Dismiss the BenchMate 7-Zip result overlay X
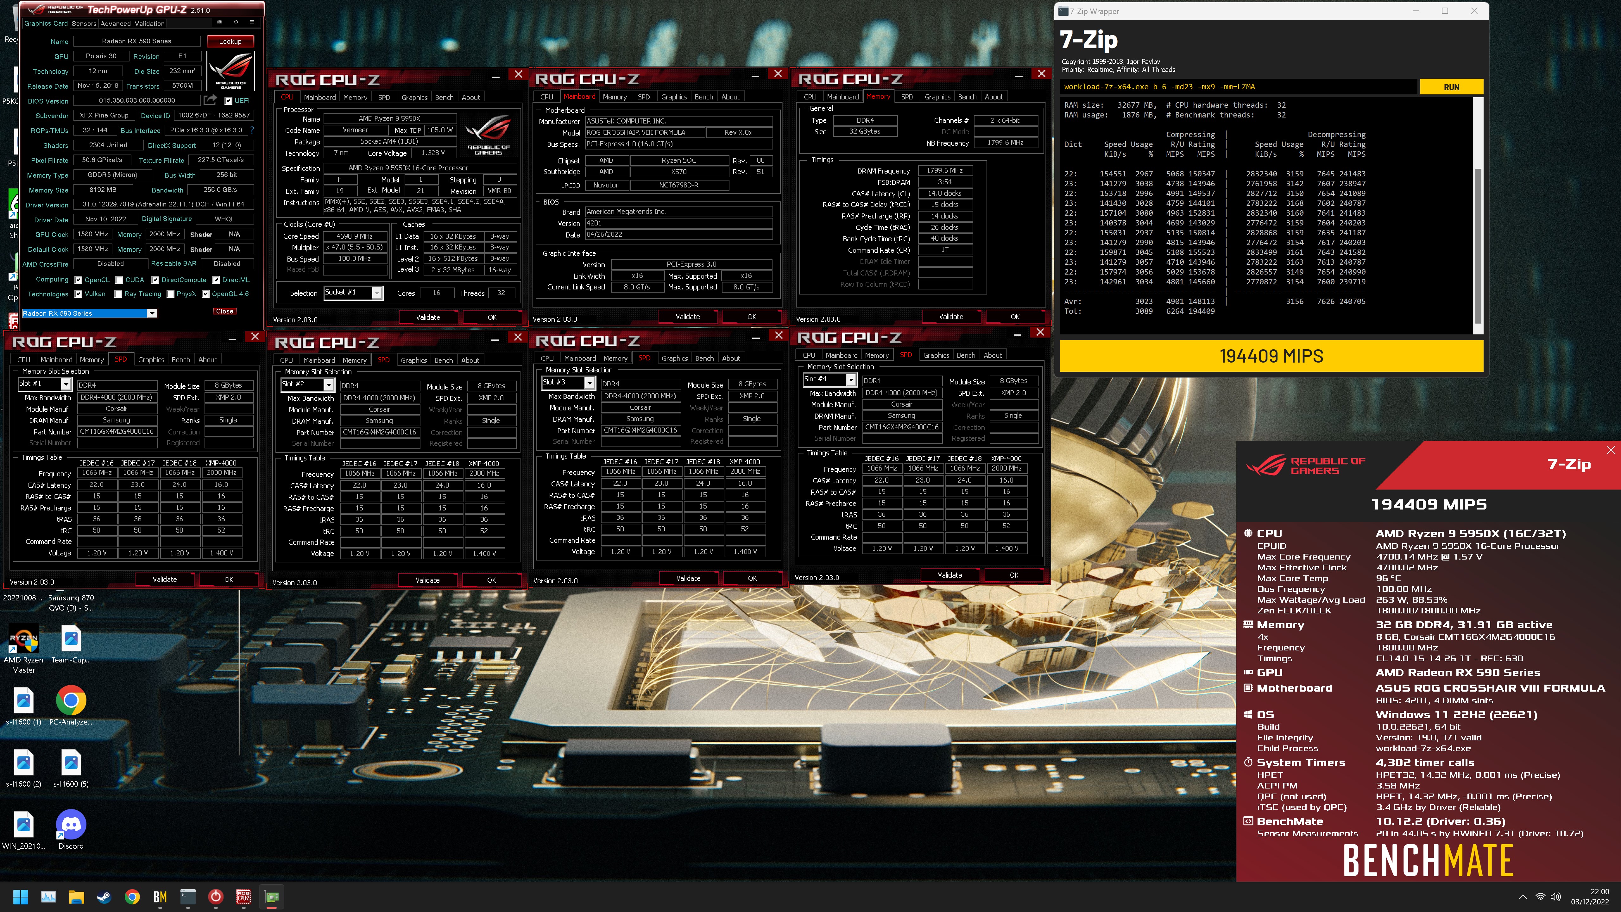 [x=1610, y=450]
